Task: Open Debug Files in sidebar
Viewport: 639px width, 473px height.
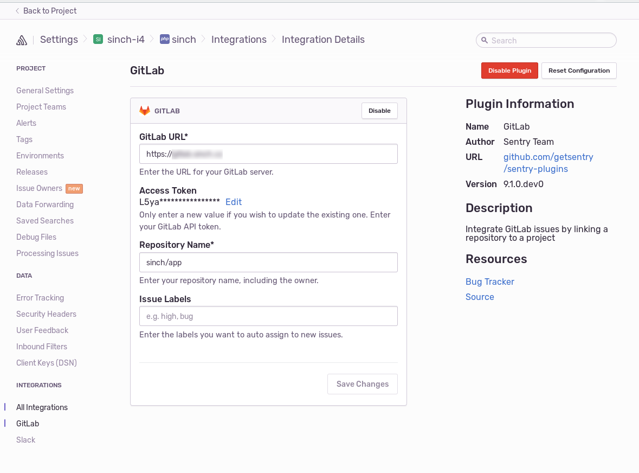Action: point(36,238)
